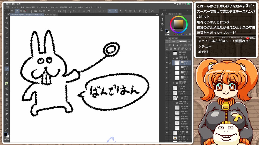The width and height of the screenshot is (259, 145).
Task: Click Clip Studio logo icon in menu bar
Action: click(x=7, y=7)
